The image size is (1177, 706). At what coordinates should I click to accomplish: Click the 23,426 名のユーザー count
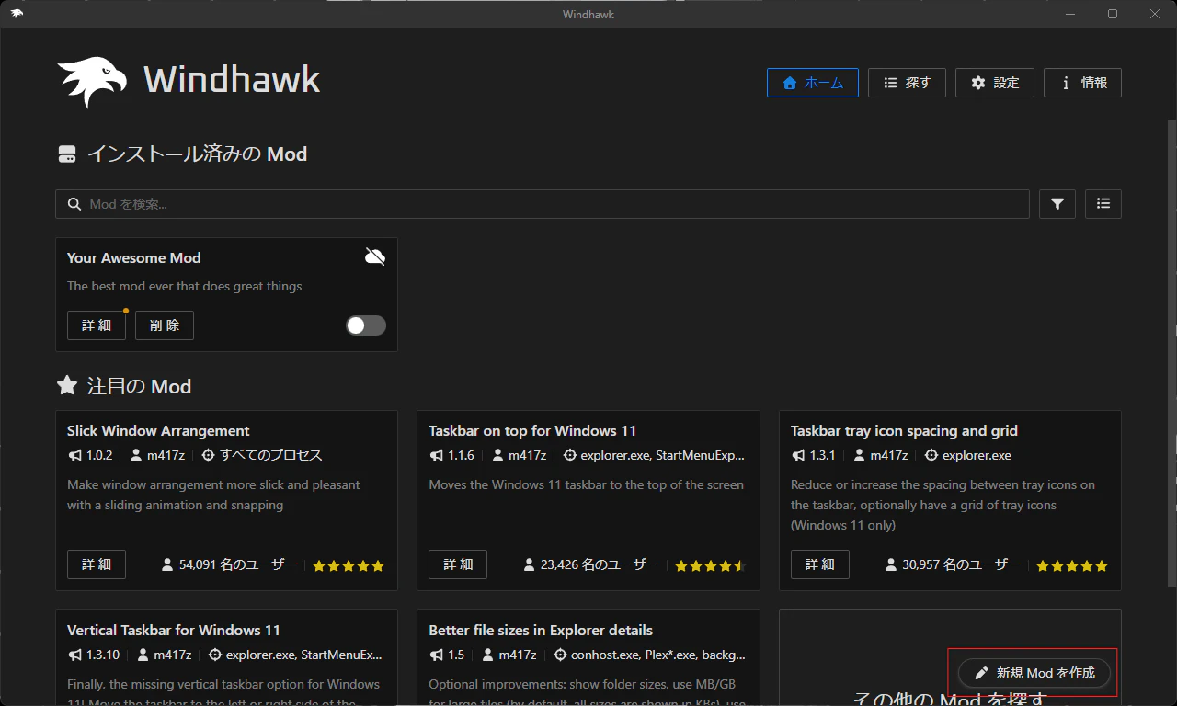(590, 564)
